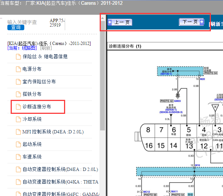
Task: Click PHOTO 59 label under MC12
Action: point(150,195)
